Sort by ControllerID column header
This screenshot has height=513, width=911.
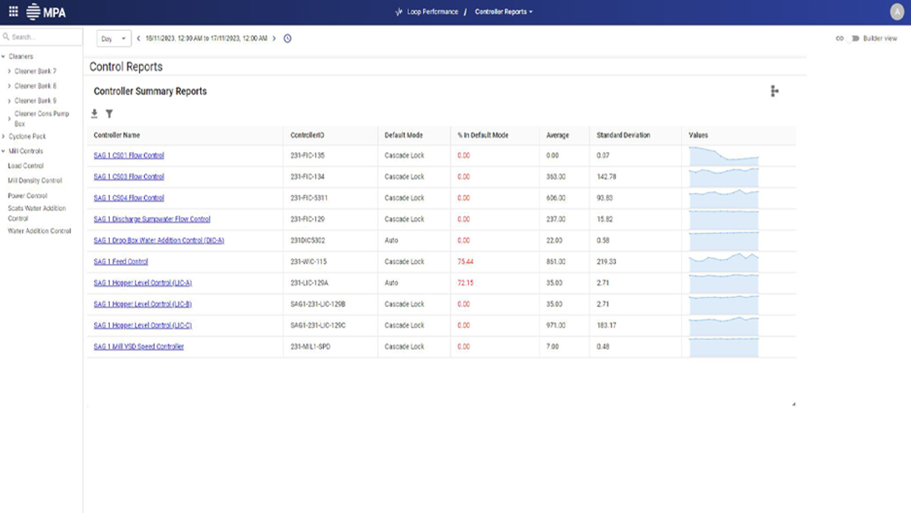[x=307, y=135]
